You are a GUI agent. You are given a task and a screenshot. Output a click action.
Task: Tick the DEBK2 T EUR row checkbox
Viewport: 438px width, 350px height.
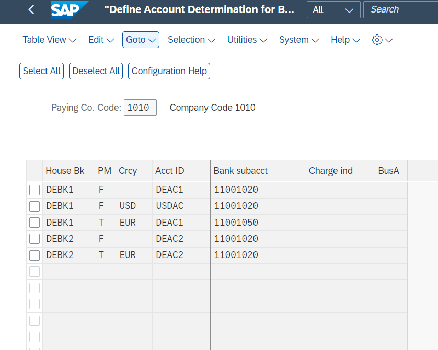click(34, 255)
